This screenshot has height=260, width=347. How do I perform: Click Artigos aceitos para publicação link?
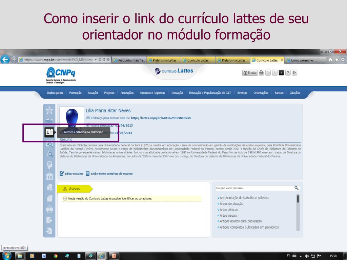[241, 221]
